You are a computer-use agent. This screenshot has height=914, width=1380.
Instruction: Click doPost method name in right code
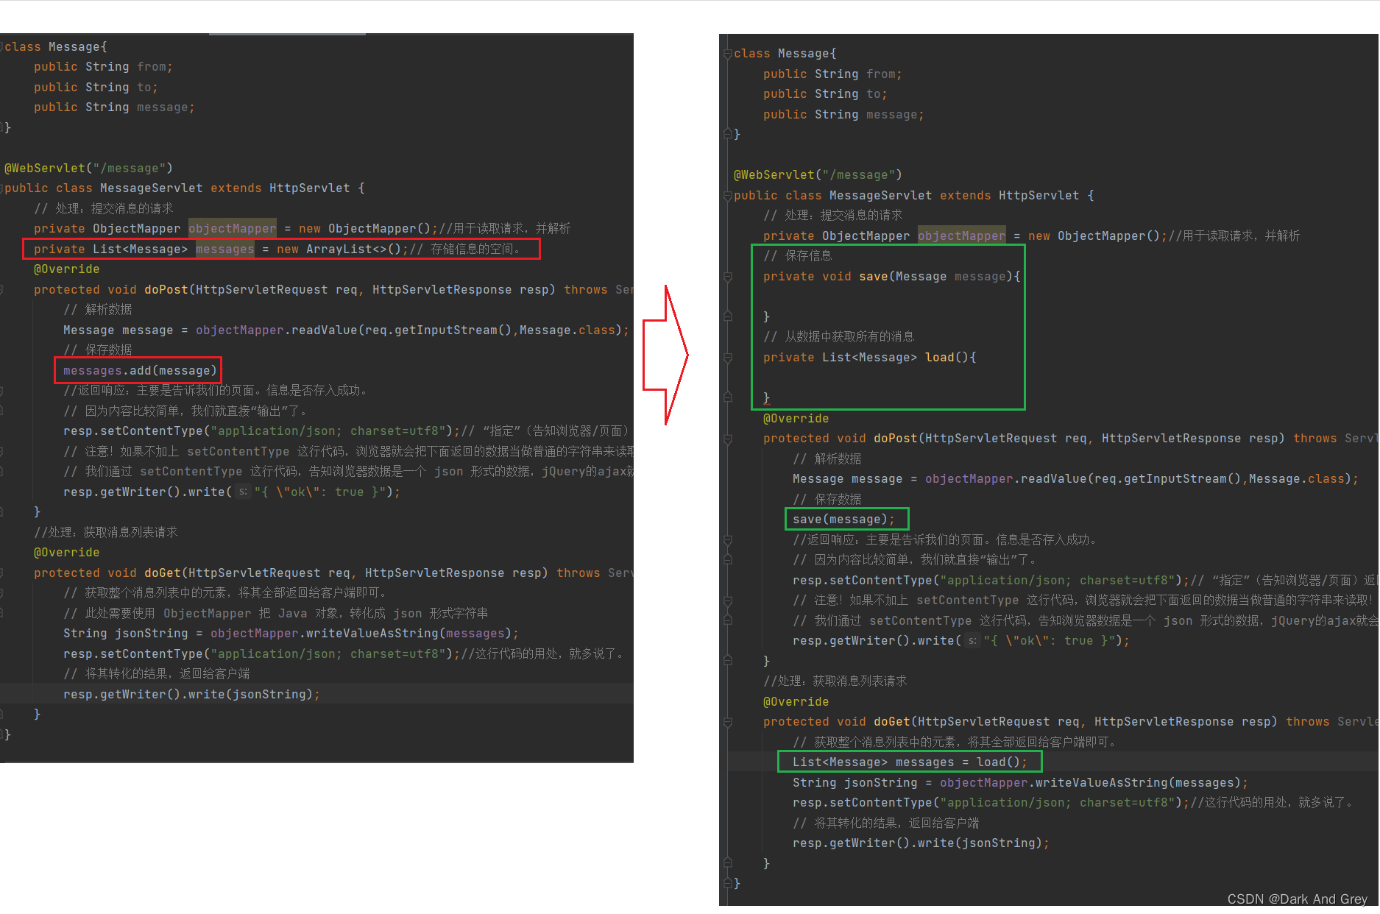pos(895,439)
